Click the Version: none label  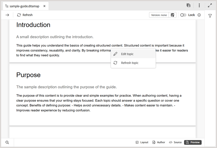click(x=159, y=15)
